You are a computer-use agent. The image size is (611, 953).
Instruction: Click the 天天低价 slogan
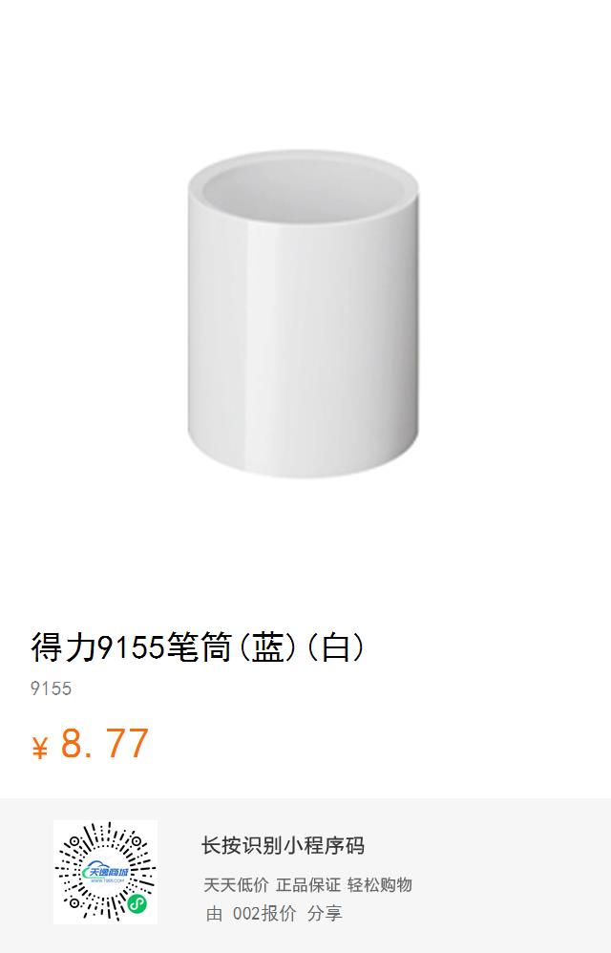[236, 884]
